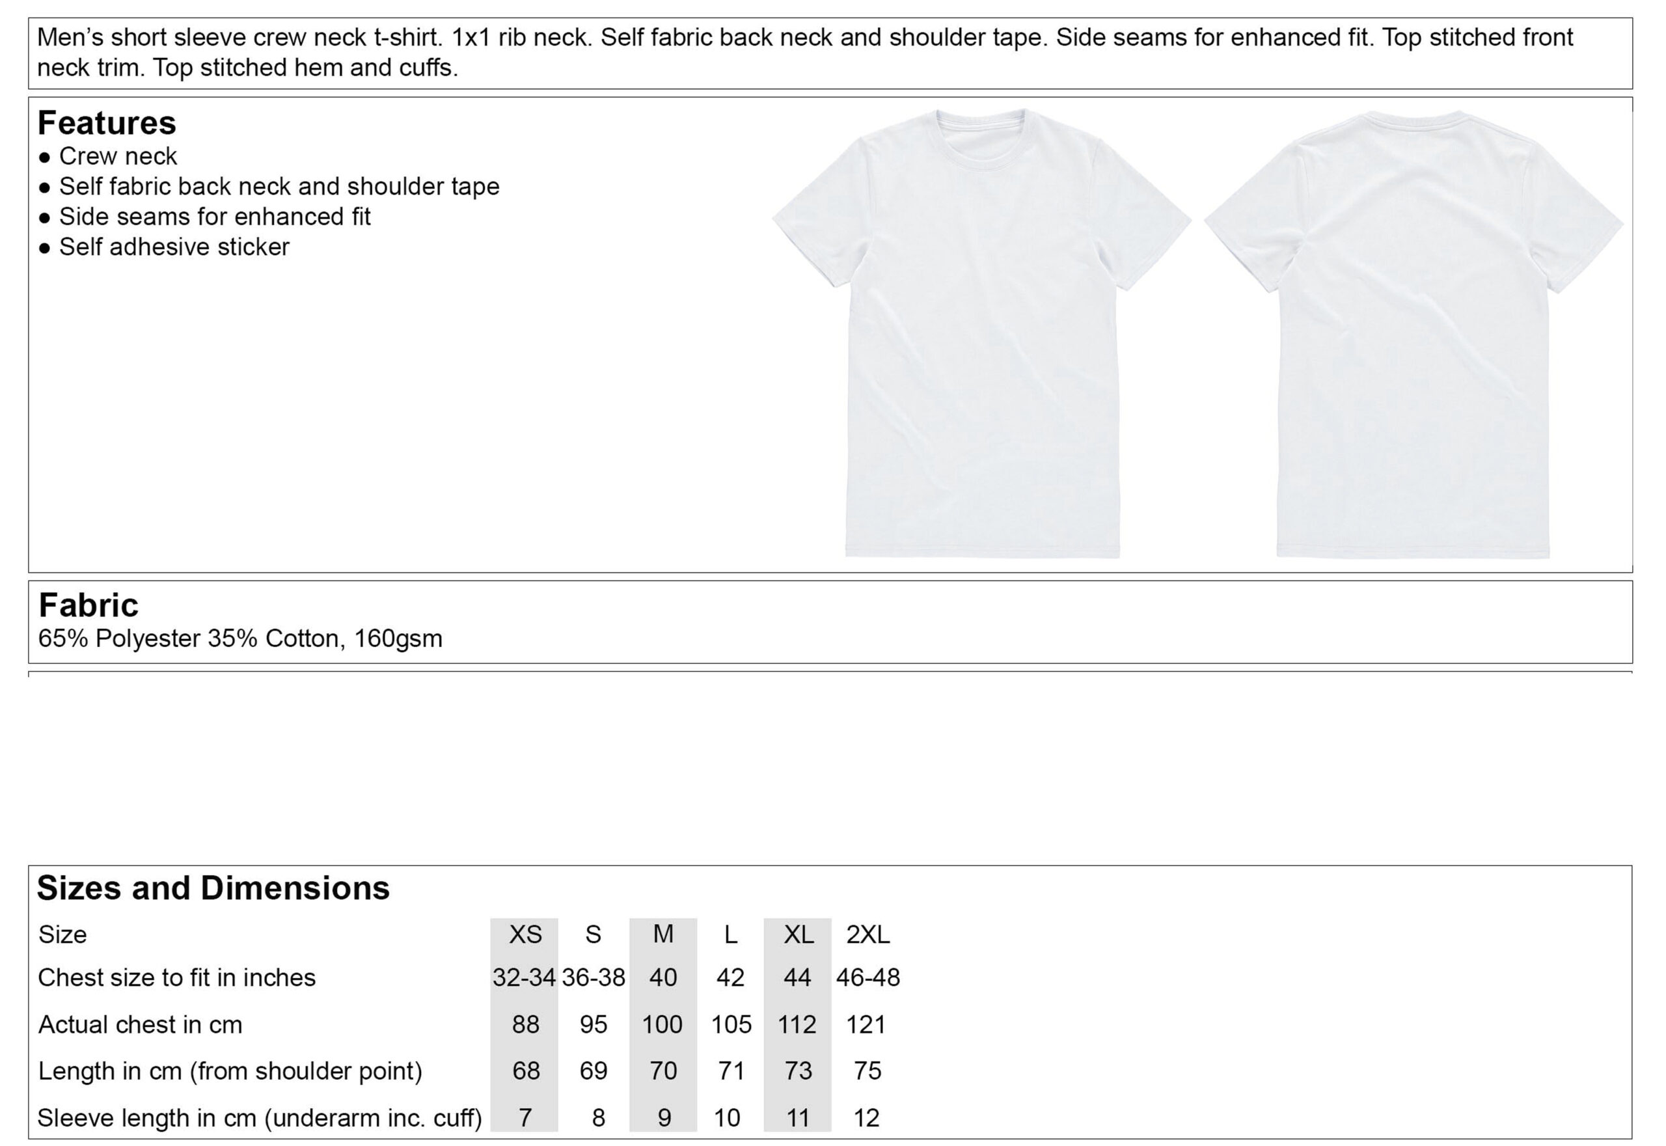The width and height of the screenshot is (1666, 1146).
Task: Click the 'Self adhesive sticker' feature line
Action: [174, 247]
